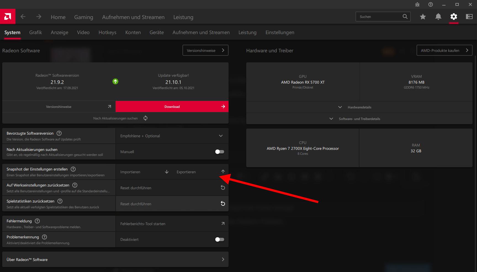This screenshot has width=477, height=272.
Task: Open Empfohlene + Optional dropdown
Action: pos(172,136)
